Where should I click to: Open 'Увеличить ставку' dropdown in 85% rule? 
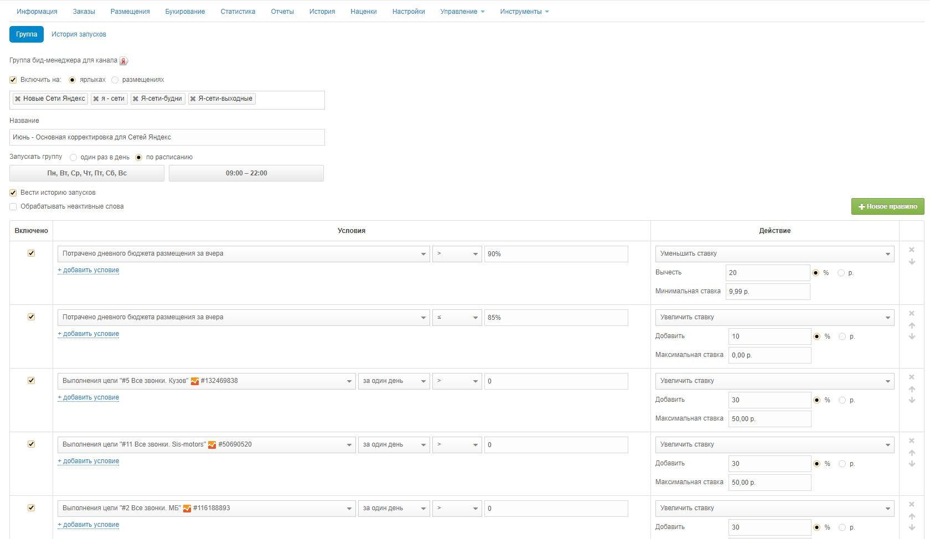click(x=774, y=318)
